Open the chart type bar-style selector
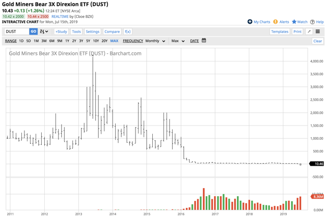The width and height of the screenshot is (326, 216). click(x=44, y=32)
